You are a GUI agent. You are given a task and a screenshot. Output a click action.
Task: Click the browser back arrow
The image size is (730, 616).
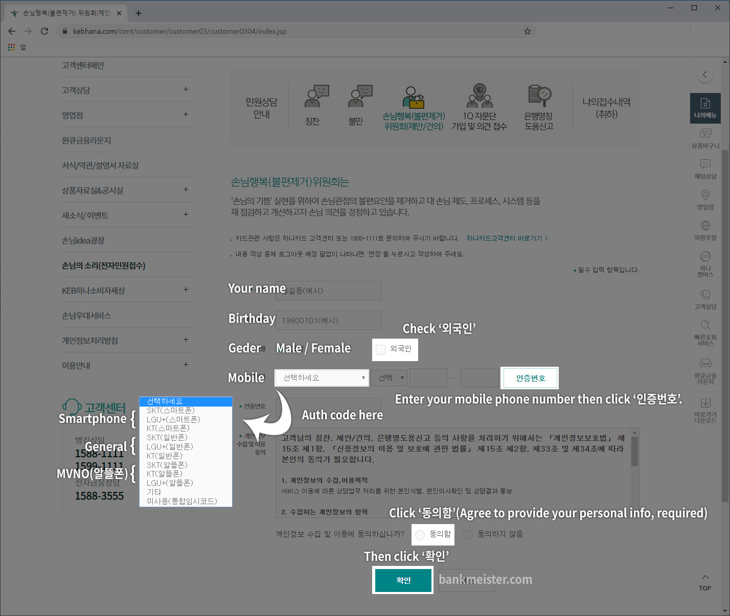tap(12, 31)
